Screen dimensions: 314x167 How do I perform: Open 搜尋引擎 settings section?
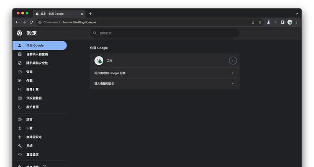tap(40, 89)
